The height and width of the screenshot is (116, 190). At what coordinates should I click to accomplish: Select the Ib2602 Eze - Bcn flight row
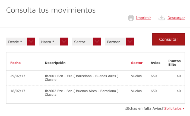[81, 93]
